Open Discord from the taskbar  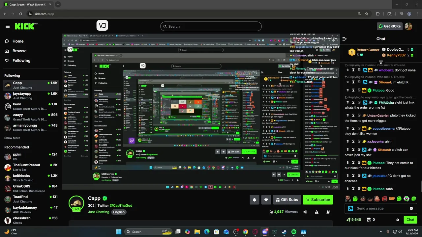tap(265, 232)
